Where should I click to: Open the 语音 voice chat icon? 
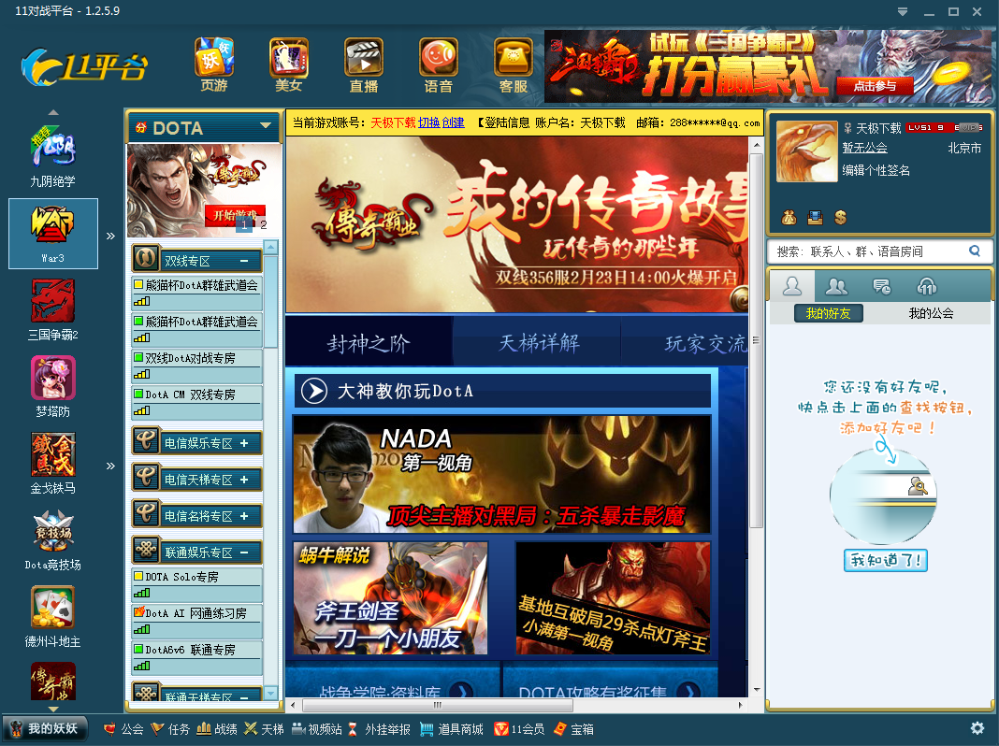[439, 65]
